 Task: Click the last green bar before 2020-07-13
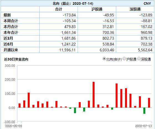click(x=144, y=111)
